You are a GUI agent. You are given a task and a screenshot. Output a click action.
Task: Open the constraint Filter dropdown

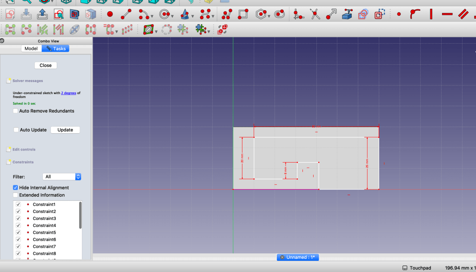[62, 177]
